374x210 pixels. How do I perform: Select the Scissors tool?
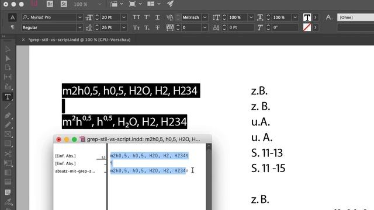coord(8,153)
